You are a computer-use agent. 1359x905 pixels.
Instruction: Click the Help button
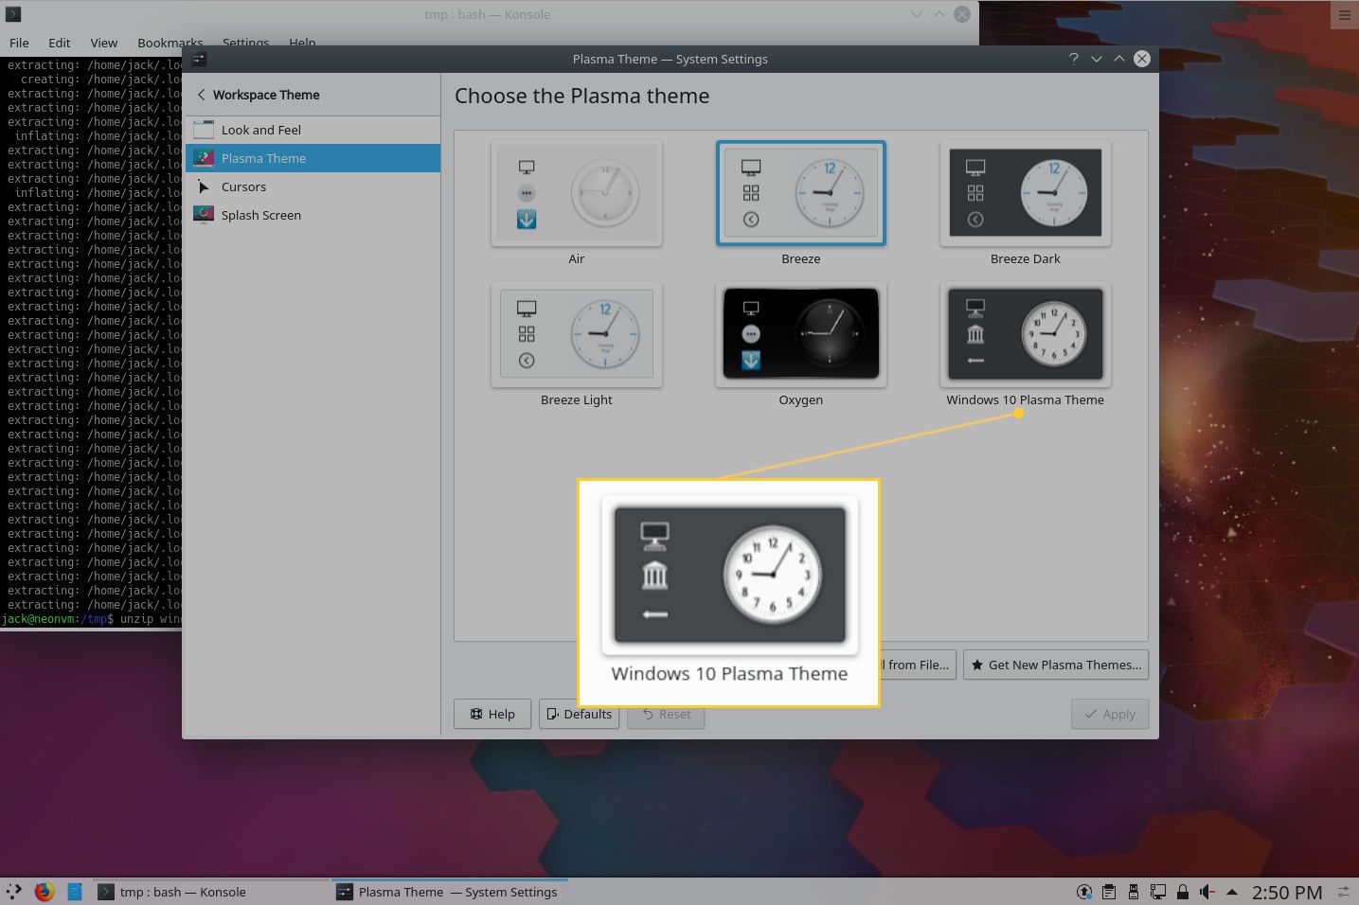pos(492,714)
